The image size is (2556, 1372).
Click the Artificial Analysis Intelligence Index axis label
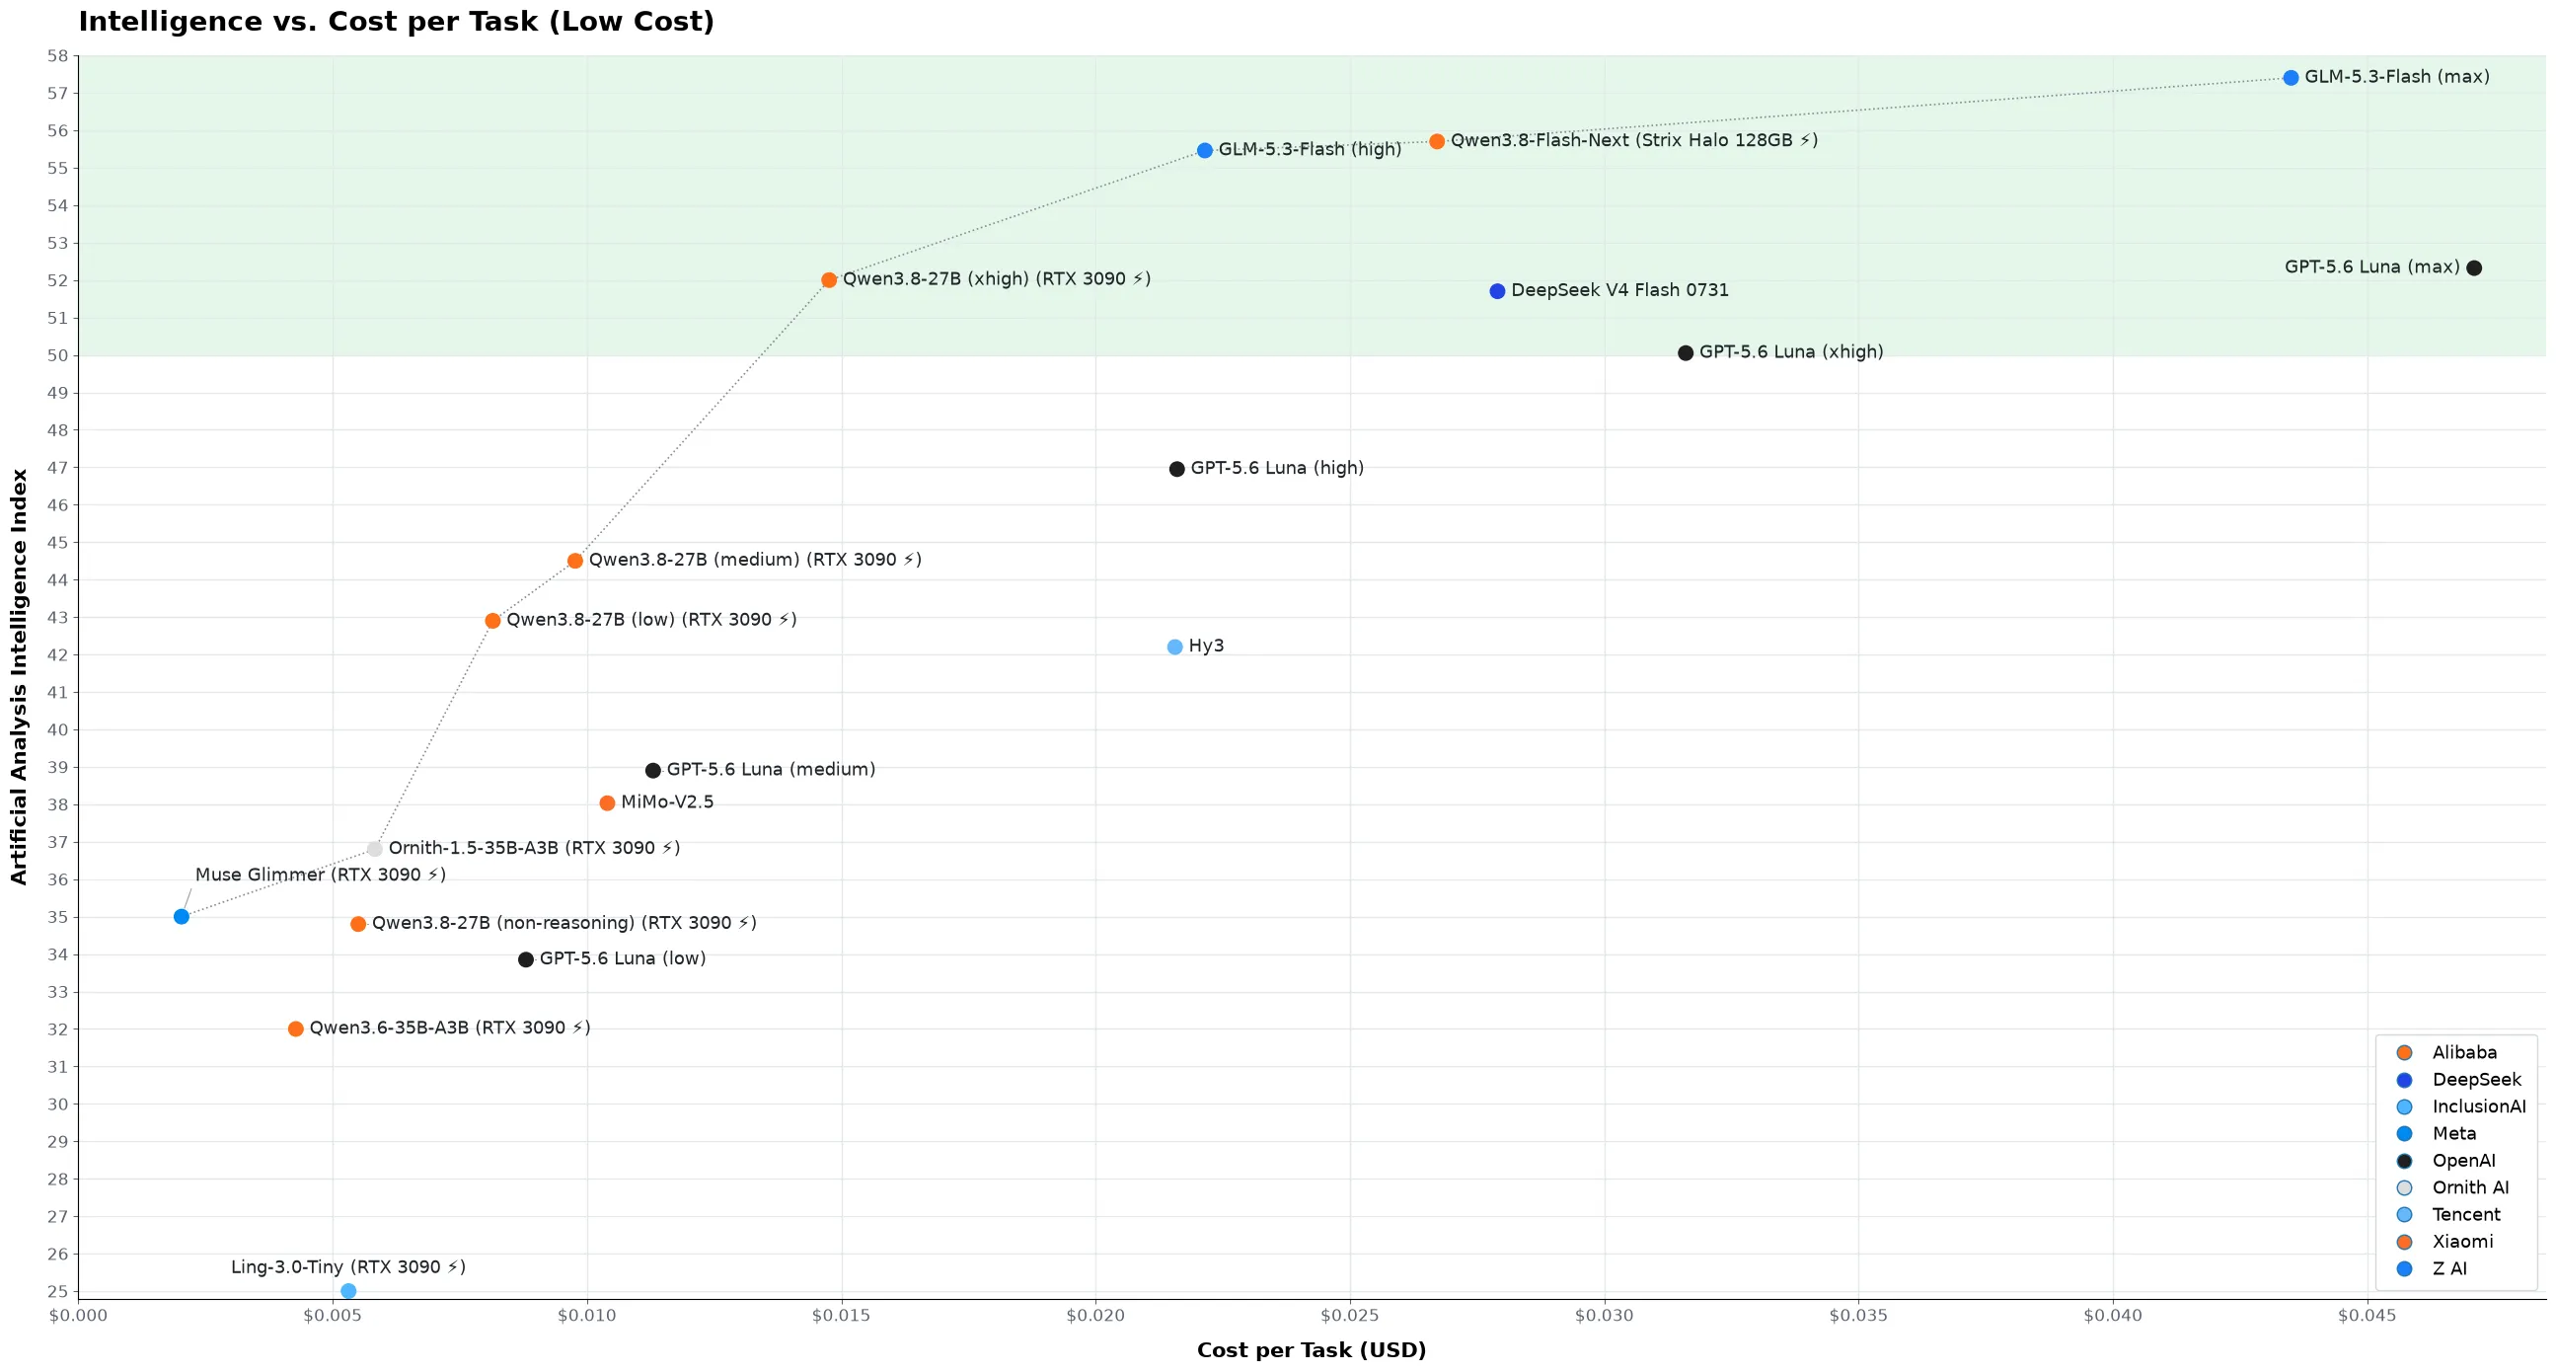[x=19, y=677]
